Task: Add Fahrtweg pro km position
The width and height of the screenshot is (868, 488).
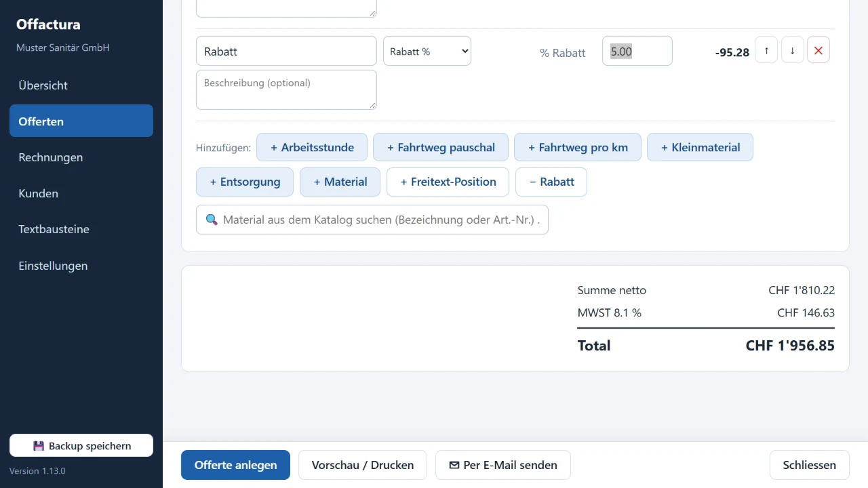Action: point(578,147)
